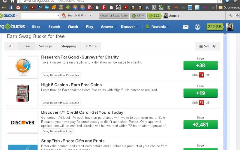The image size is (240, 150).
Task: Open 'Discover it Credit Card - Get Yours Today' title
Action: (82, 112)
